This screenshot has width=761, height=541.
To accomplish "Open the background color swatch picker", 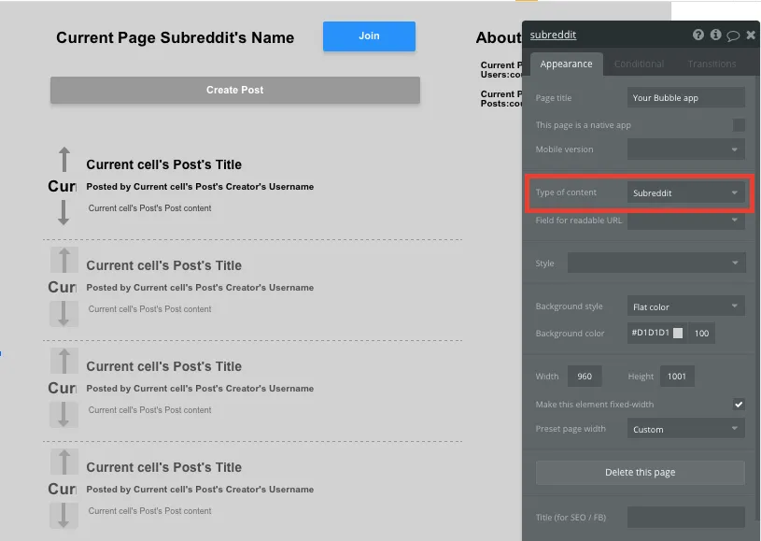I will coord(678,334).
